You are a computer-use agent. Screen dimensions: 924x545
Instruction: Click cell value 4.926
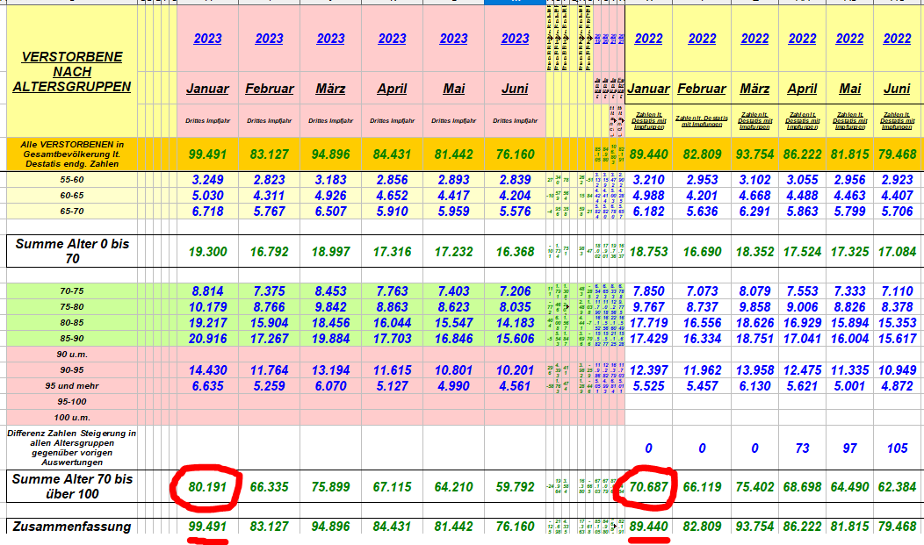330,196
